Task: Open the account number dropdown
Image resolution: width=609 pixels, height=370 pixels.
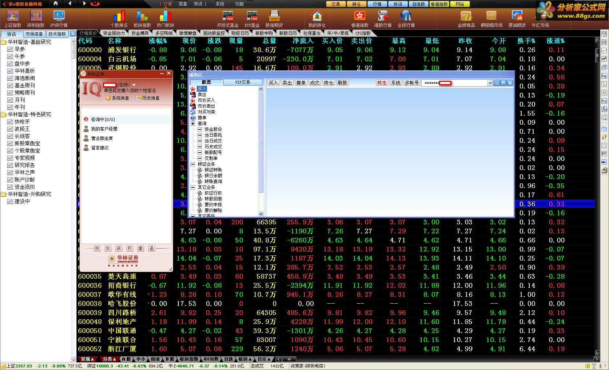Action: tap(490, 83)
